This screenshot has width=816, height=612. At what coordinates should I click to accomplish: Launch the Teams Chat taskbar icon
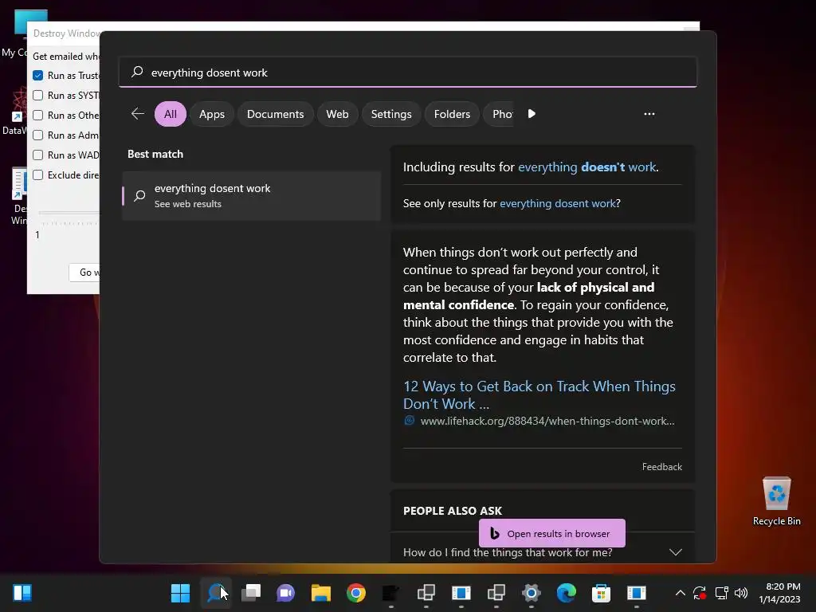286,593
